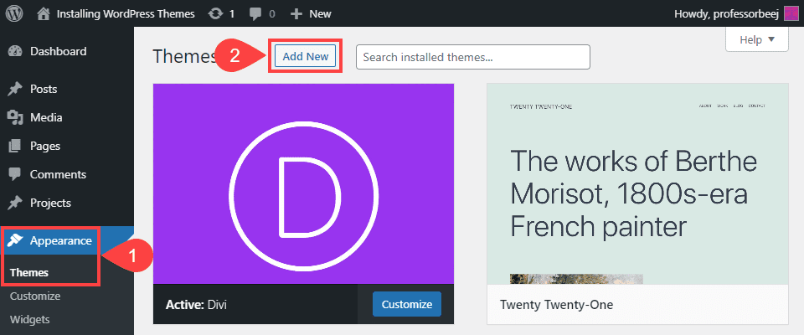Select the Twenty Twenty-One theme thumbnail
The height and width of the screenshot is (335, 804).
pos(637,183)
